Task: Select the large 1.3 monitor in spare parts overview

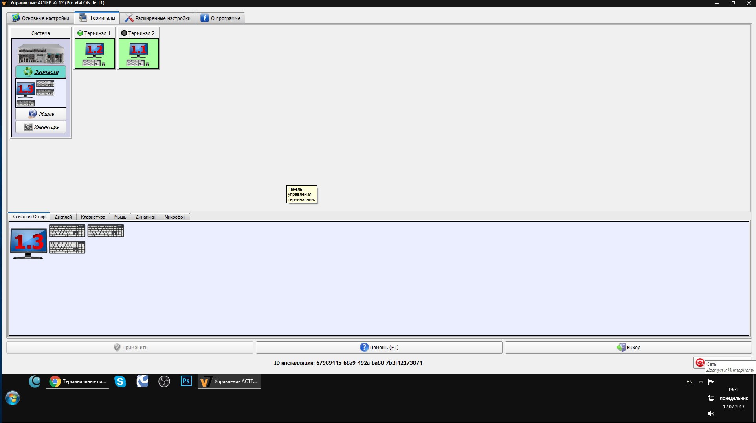Action: coord(29,244)
